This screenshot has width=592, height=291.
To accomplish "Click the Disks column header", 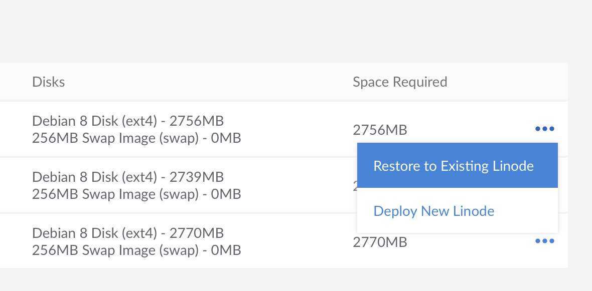I will pos(49,82).
